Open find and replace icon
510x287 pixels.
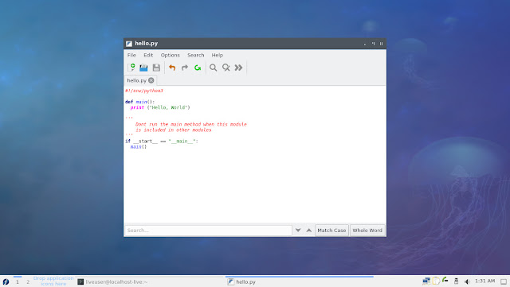click(x=226, y=68)
